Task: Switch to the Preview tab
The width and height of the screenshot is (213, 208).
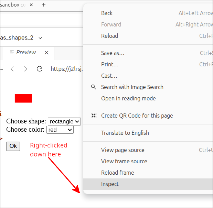Action: point(25,53)
